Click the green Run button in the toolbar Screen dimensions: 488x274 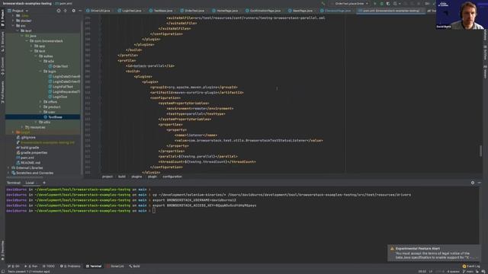tap(375, 3)
